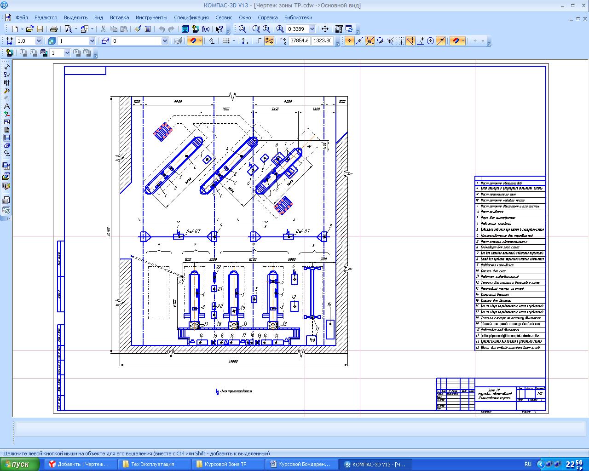
Task: Click the Y coordinate field 1323.80
Action: (323, 41)
